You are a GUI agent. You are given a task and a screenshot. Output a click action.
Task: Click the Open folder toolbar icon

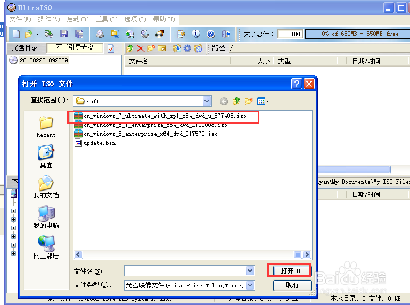(x=29, y=34)
